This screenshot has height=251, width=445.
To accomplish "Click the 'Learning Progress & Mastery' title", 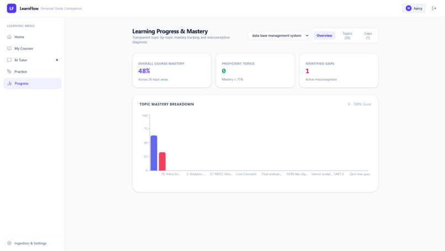I will [170, 31].
